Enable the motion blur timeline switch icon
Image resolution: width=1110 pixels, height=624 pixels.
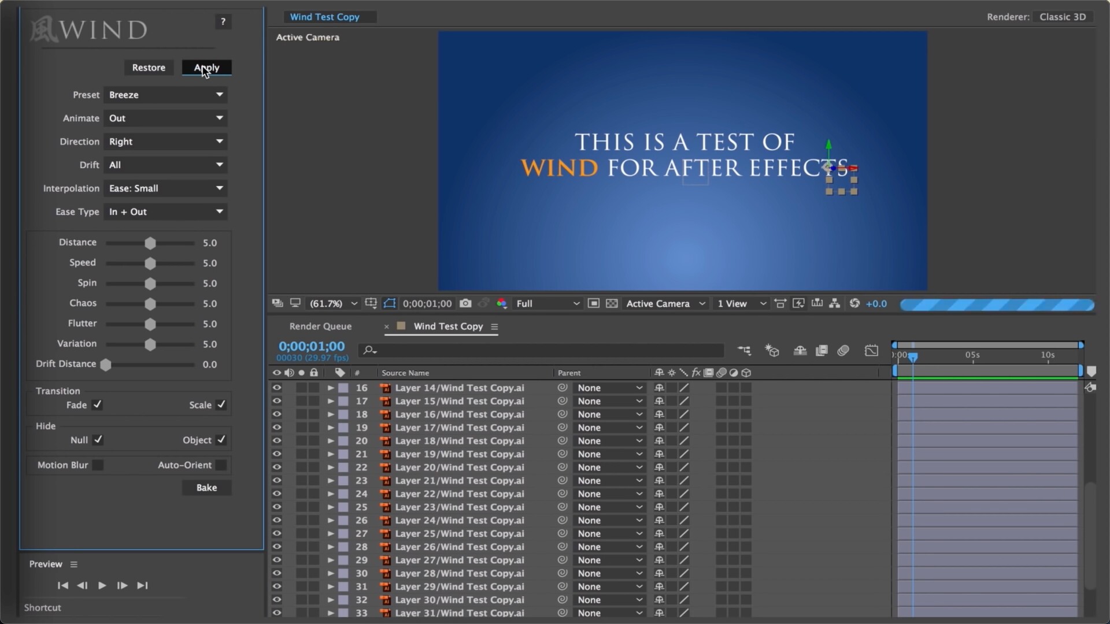click(843, 350)
